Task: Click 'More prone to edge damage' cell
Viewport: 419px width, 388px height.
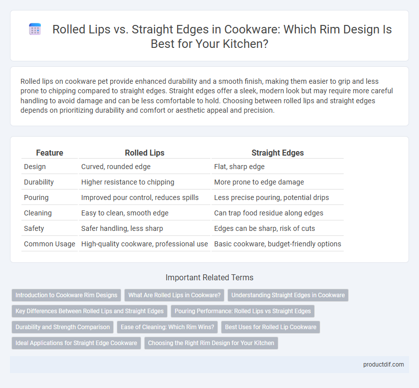Action: pos(277,182)
